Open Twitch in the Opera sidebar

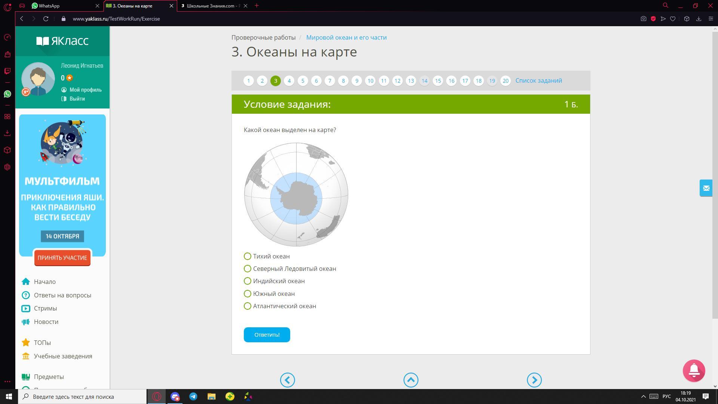point(7,71)
